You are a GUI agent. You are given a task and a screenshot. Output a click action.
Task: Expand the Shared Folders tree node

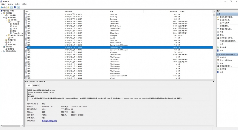pos(4,40)
